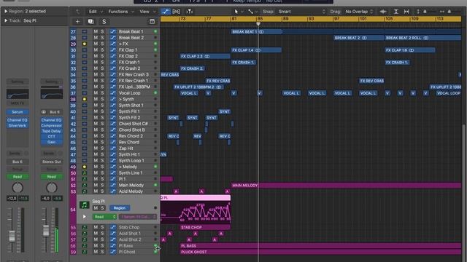Solo the Break Beat 2 track

[x=102, y=38]
